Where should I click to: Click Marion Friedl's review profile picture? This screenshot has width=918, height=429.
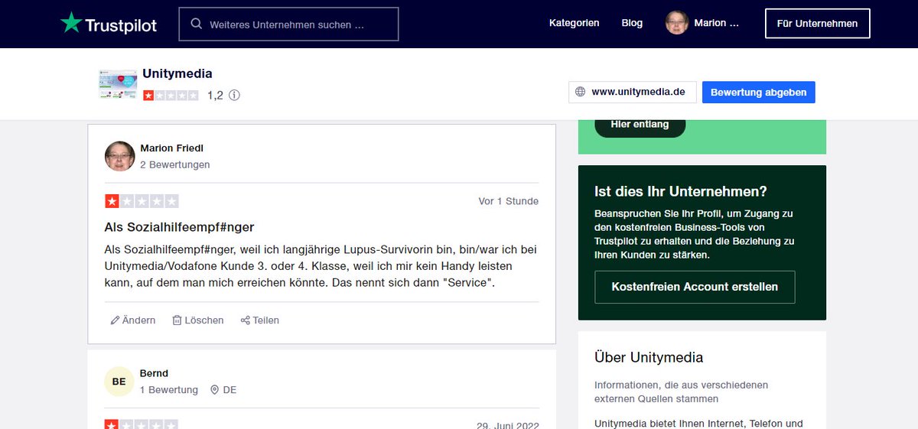[119, 156]
